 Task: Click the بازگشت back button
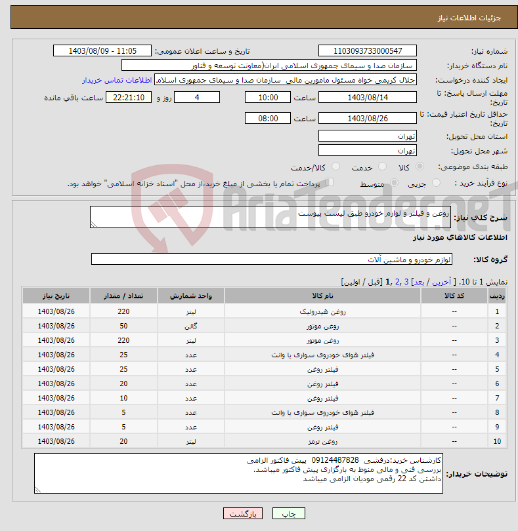(243, 513)
